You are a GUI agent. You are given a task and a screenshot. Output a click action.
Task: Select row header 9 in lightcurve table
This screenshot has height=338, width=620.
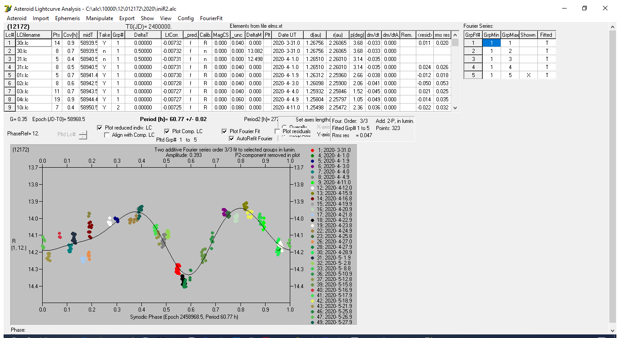coord(9,107)
